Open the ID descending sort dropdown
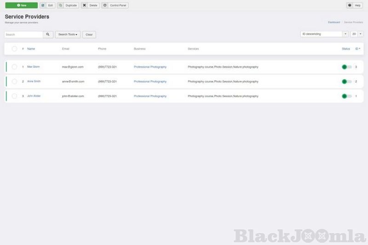The width and height of the screenshot is (368, 245). click(x=324, y=34)
